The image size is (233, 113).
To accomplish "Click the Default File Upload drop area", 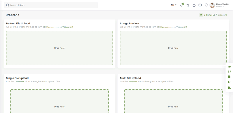I will pyautogui.click(x=59, y=48).
